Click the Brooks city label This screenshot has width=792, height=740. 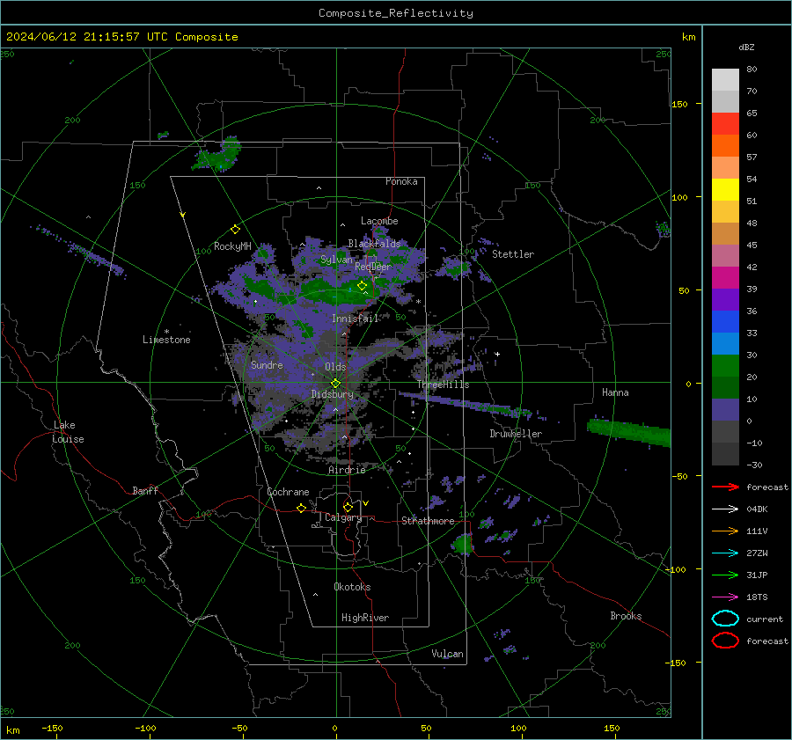(x=626, y=616)
